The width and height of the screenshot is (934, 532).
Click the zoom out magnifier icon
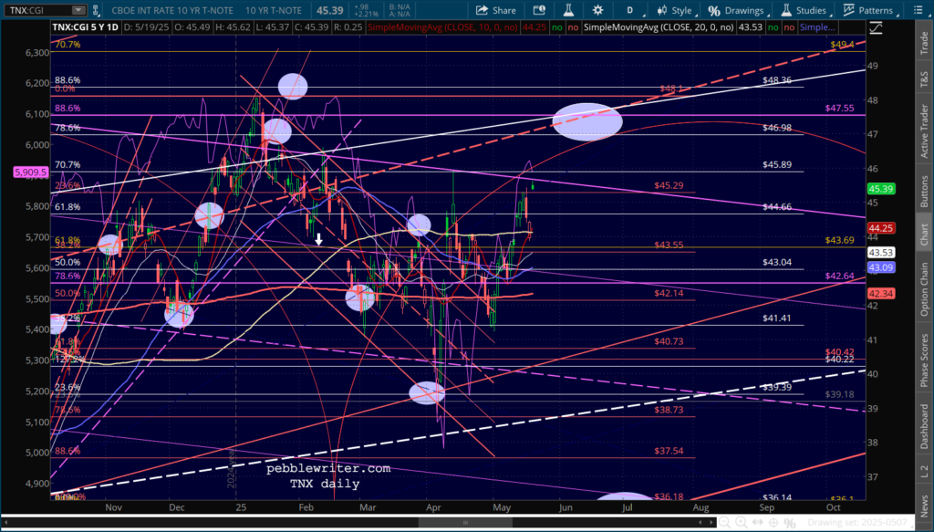click(722, 522)
